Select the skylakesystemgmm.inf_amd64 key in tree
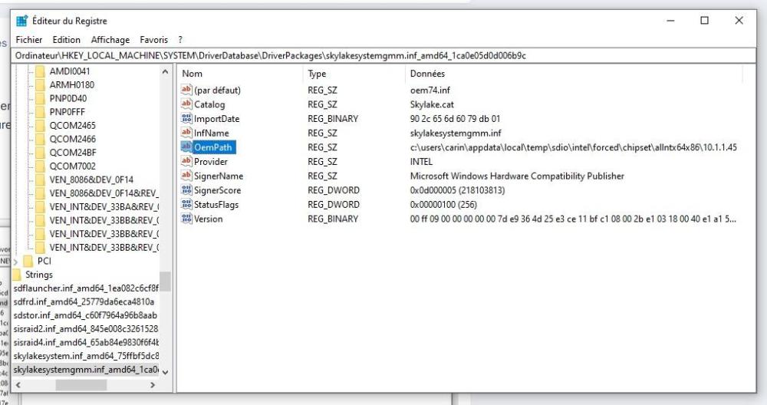This screenshot has height=405, width=767. (x=86, y=369)
